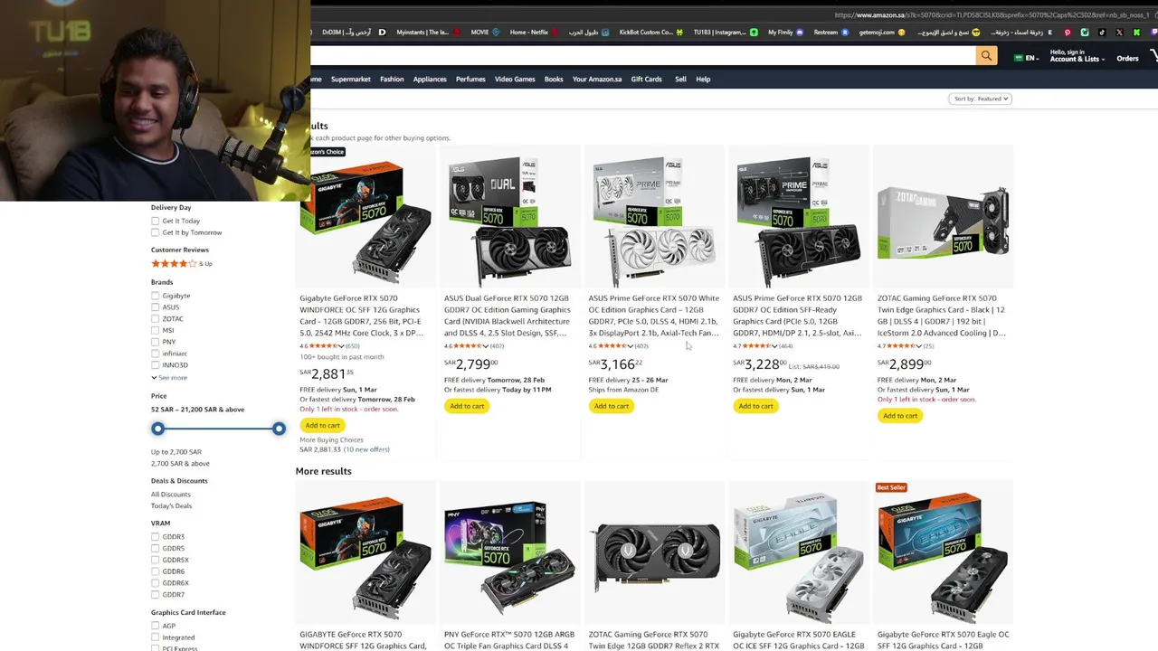Click the orange search magnifier button
The width and height of the screenshot is (1158, 651).
point(986,56)
